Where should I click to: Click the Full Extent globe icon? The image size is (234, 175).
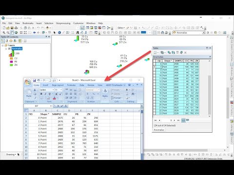point(16,33)
